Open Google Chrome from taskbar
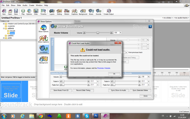 41,116
